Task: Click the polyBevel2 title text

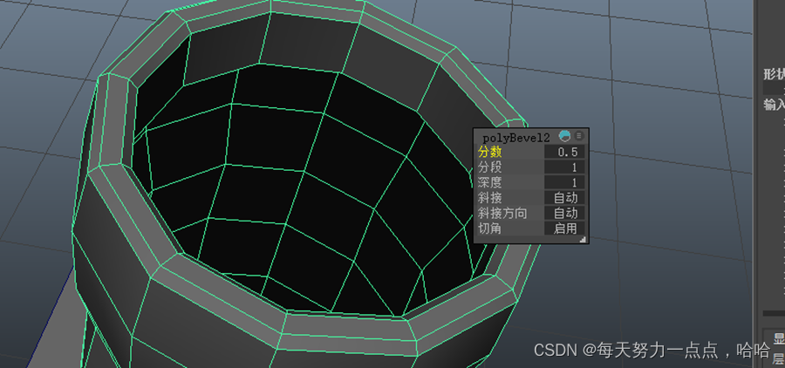Action: coord(516,137)
